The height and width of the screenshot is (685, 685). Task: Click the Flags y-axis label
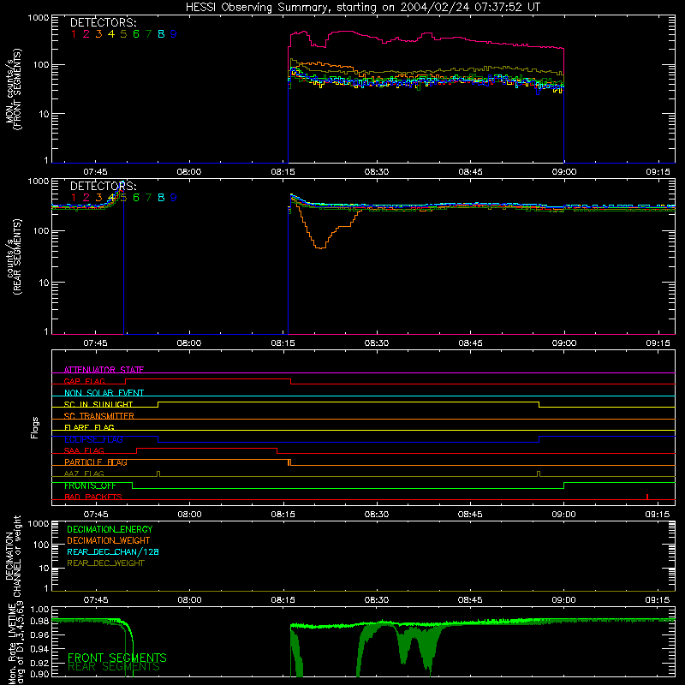(x=34, y=427)
